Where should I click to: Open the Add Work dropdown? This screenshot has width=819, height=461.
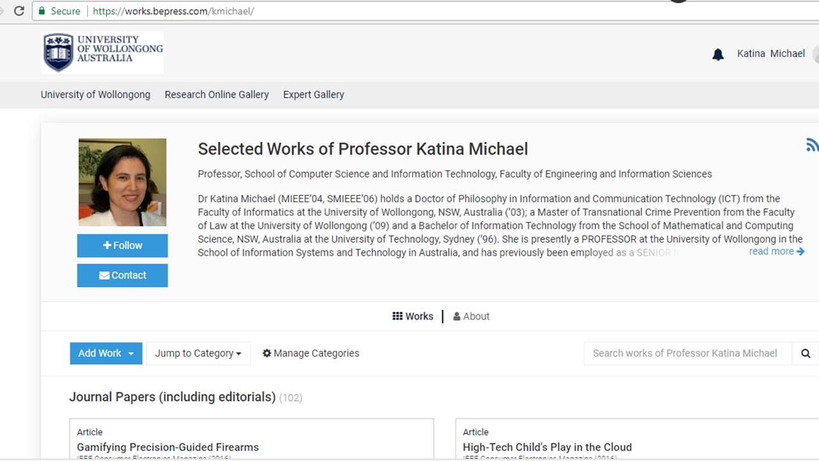click(106, 353)
